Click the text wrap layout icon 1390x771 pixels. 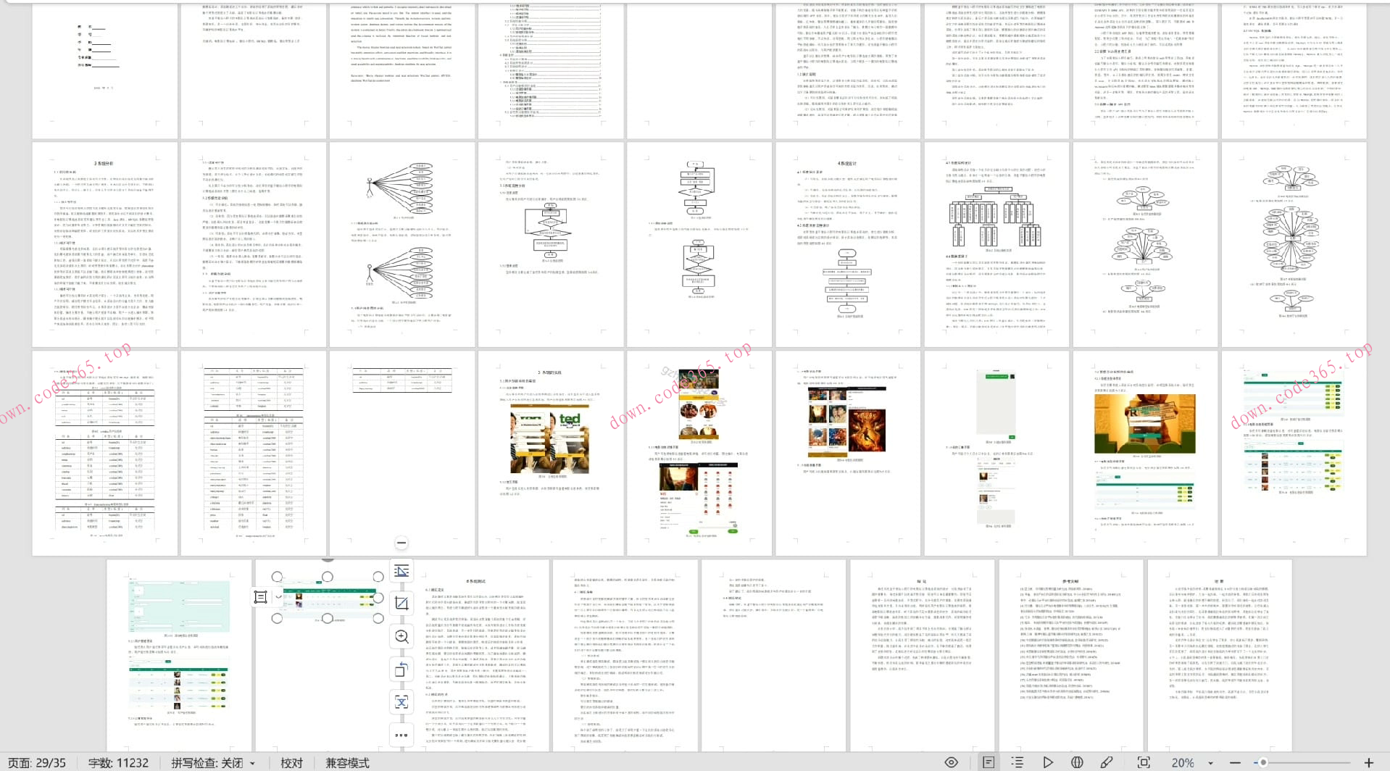pyautogui.click(x=401, y=571)
